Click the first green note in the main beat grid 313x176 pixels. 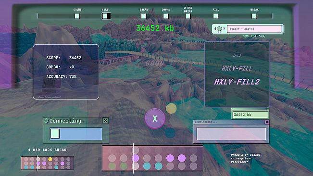pos(112,166)
